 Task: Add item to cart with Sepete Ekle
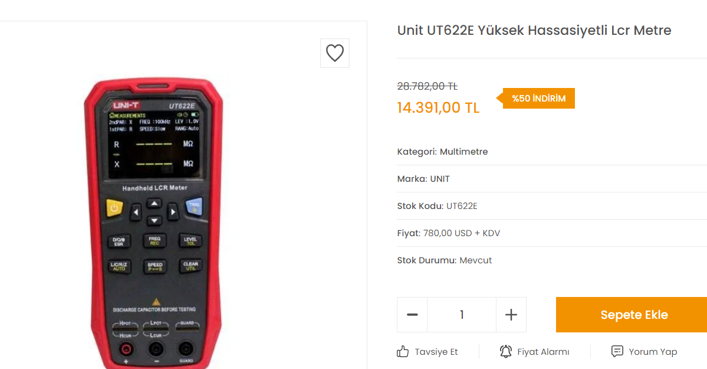(x=632, y=315)
